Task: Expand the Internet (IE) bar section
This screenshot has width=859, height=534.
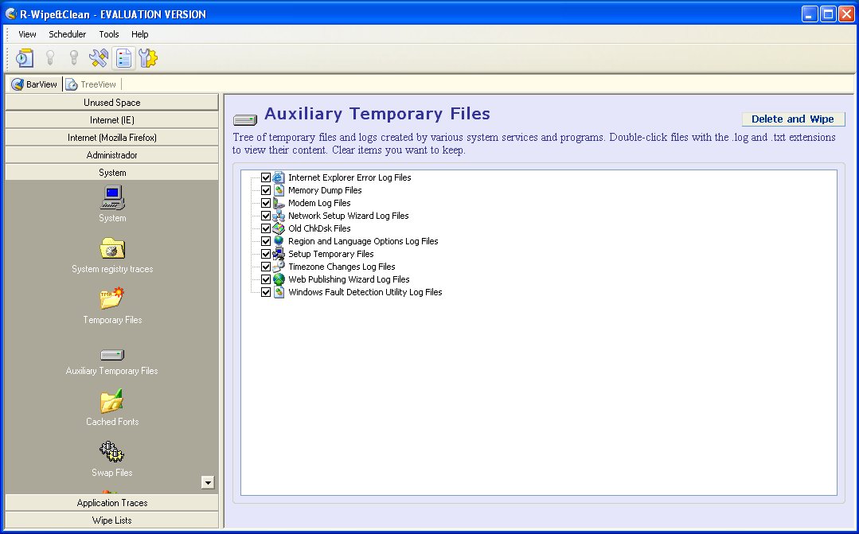Action: click(x=111, y=120)
